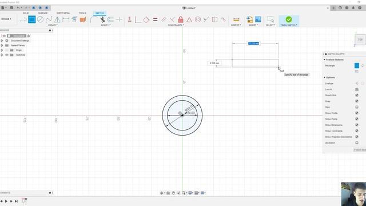Click the rectangle width dimension input

click(253, 43)
